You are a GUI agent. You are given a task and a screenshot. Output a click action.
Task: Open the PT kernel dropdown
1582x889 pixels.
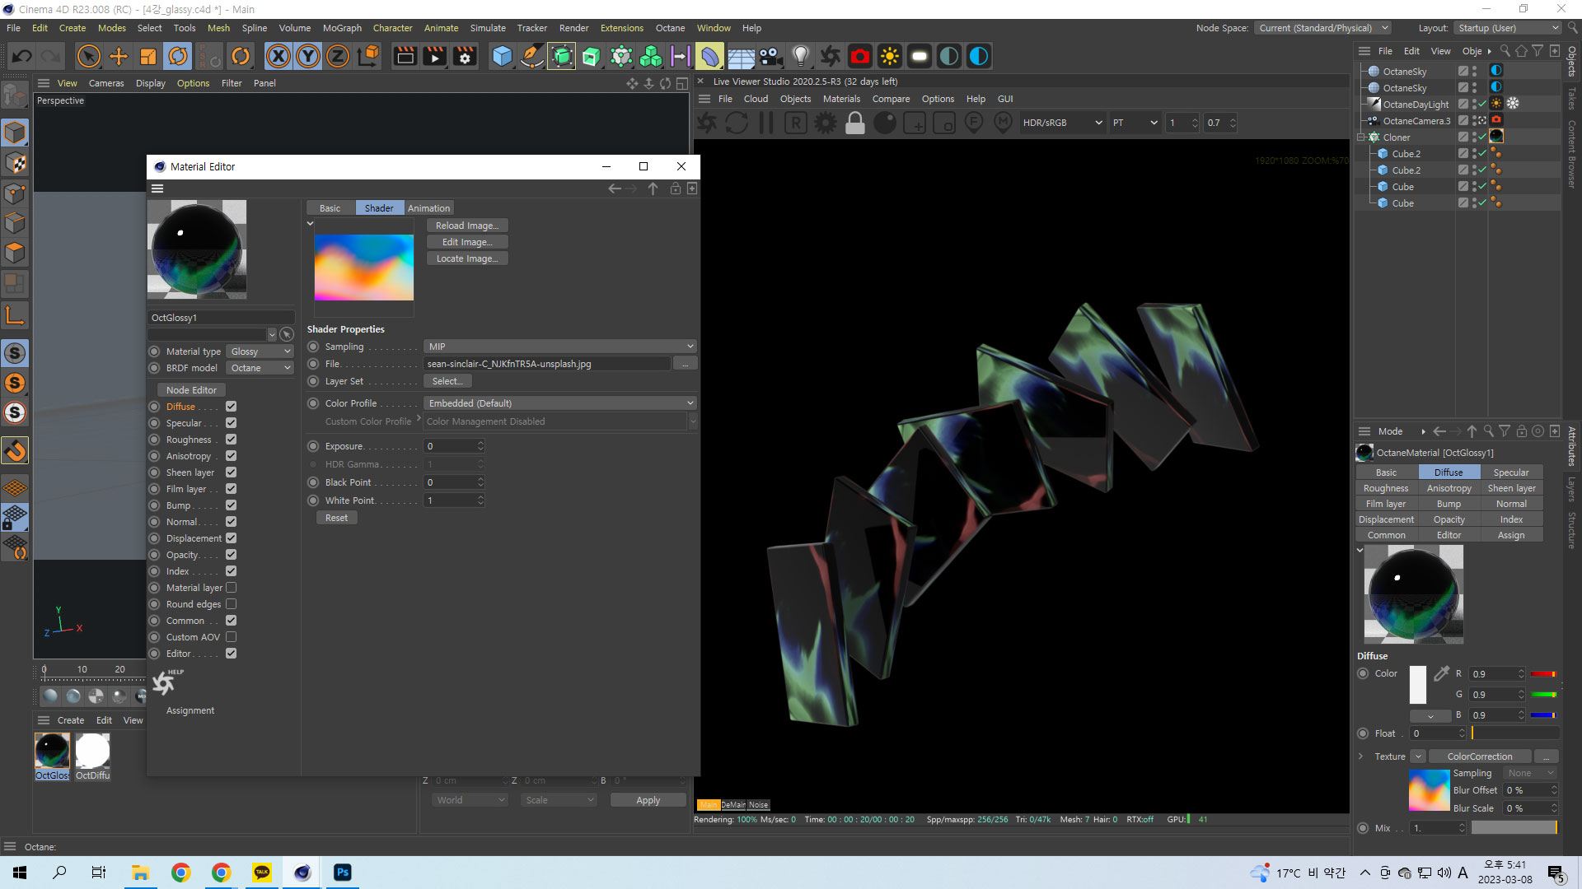[x=1135, y=123]
